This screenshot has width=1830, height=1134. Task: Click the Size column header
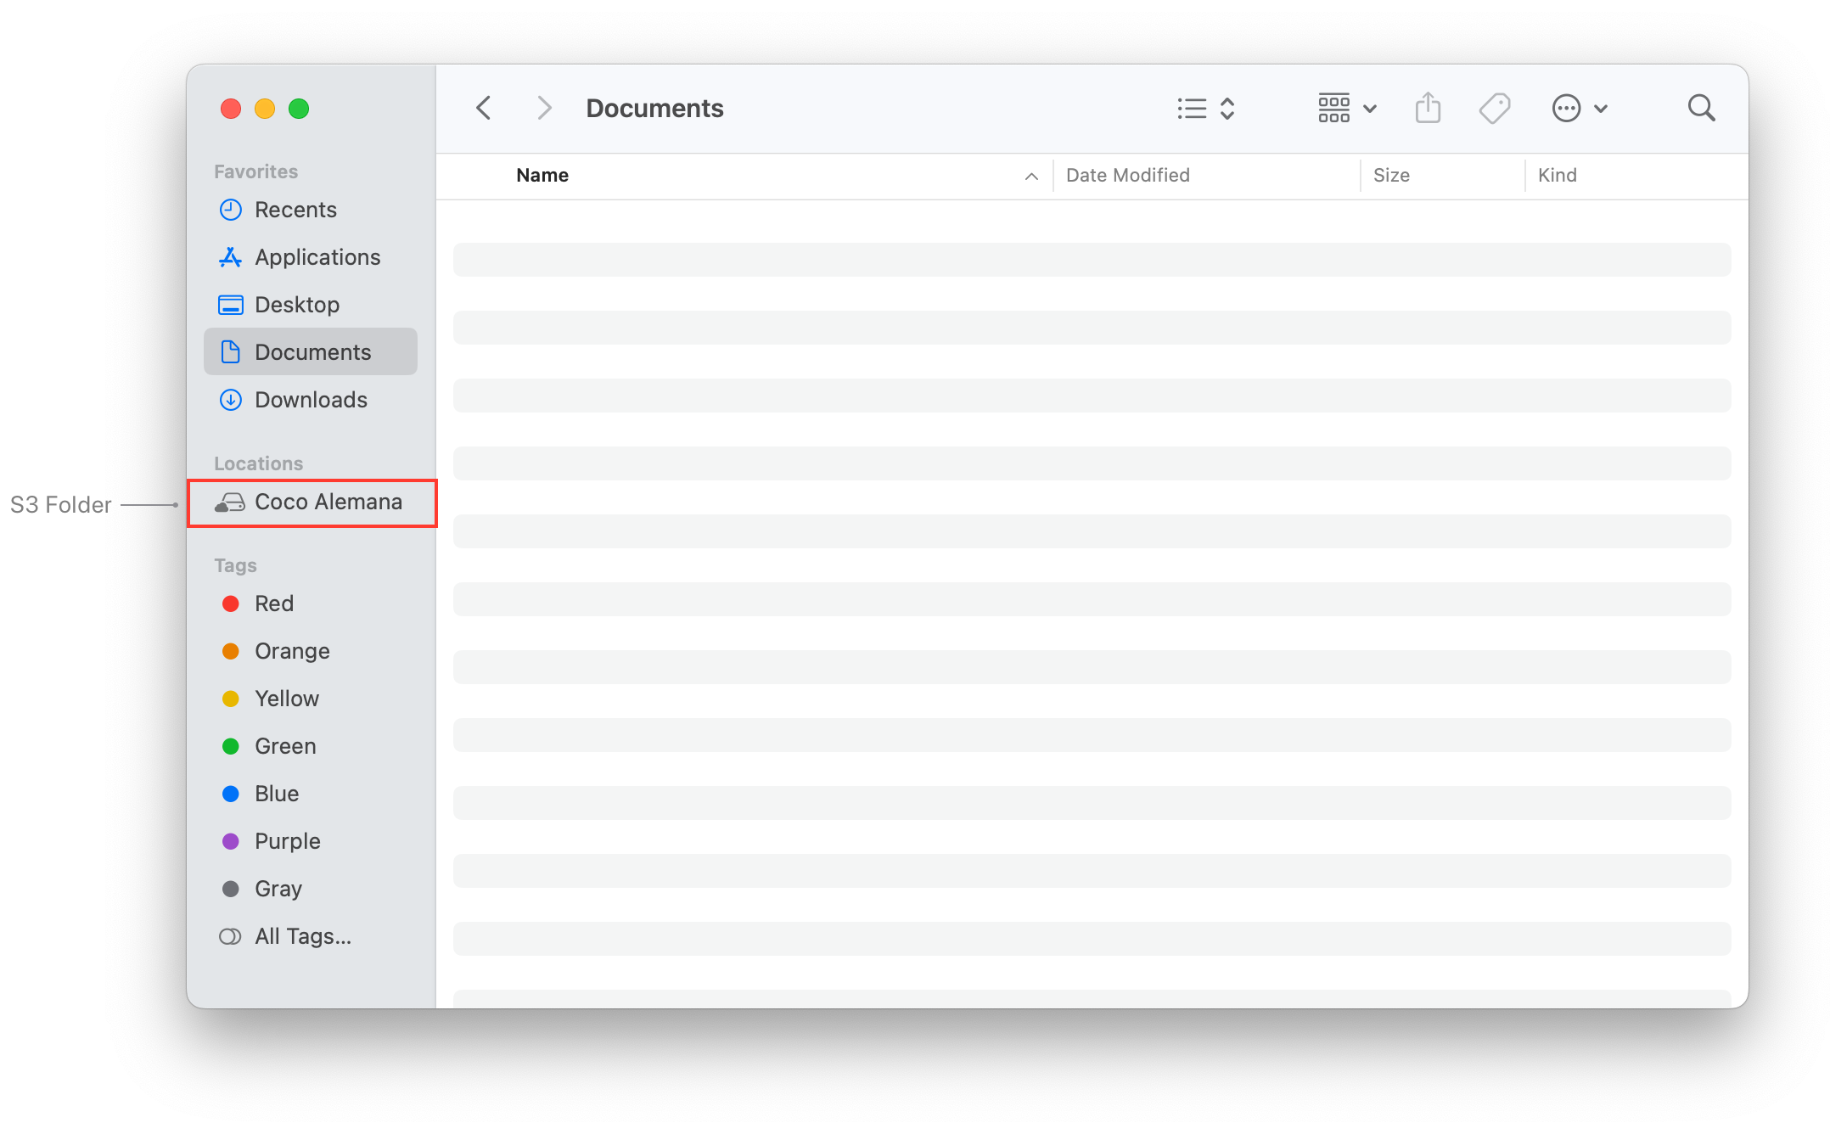coord(1391,175)
